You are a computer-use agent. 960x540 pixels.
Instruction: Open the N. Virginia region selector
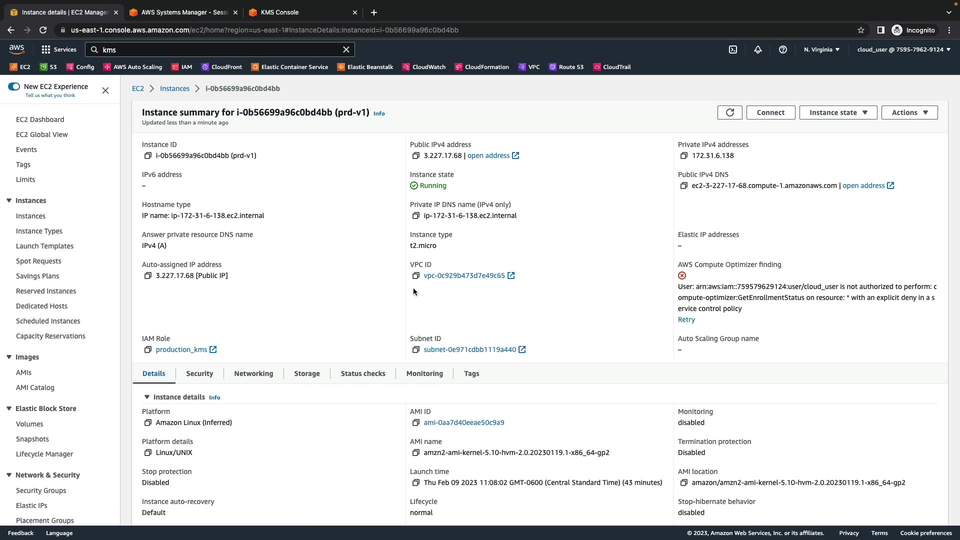pos(821,49)
